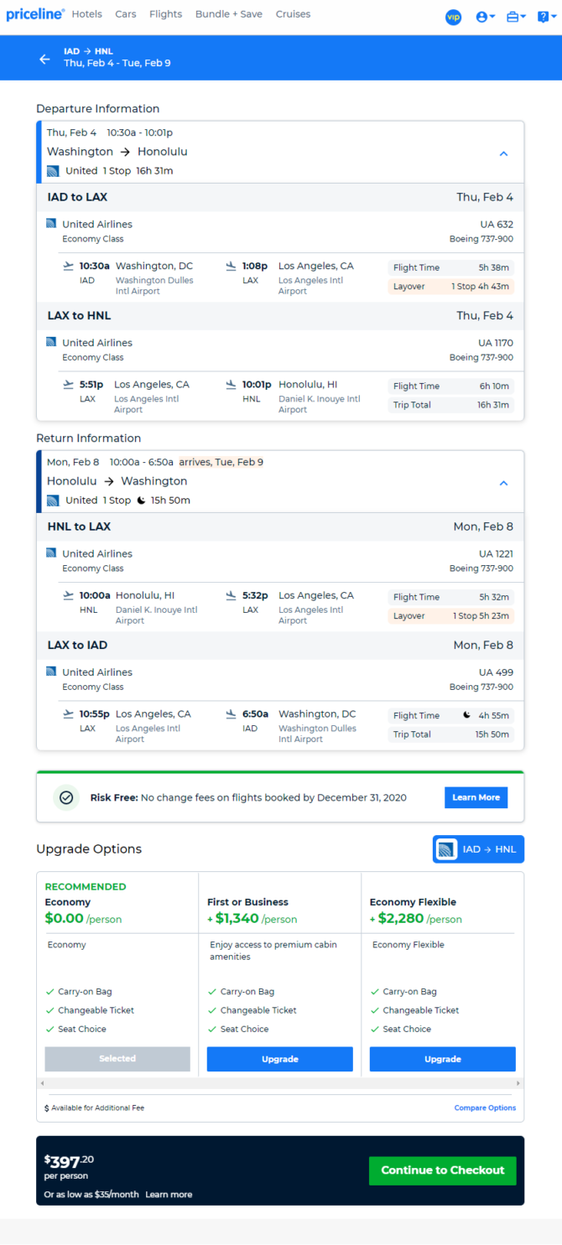The image size is (562, 1245).
Task: Open the Flights tab
Action: tap(166, 14)
